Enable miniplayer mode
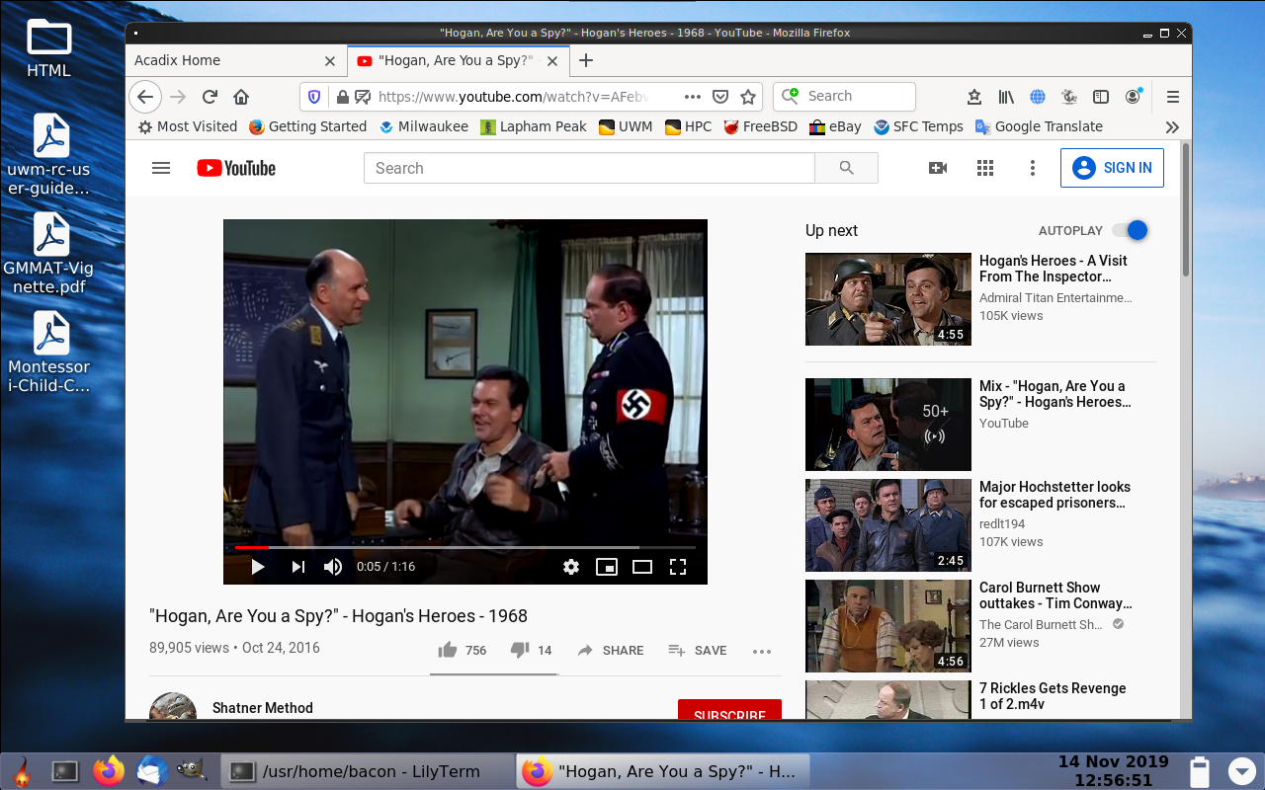 click(x=607, y=567)
